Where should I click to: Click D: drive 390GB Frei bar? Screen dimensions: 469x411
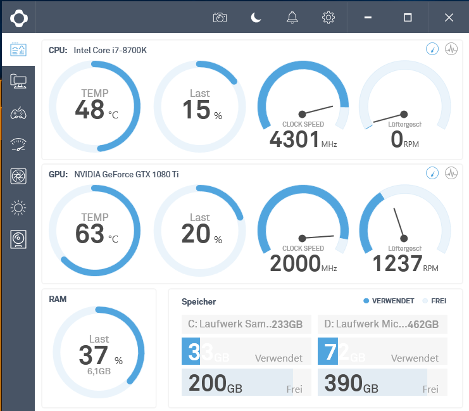382,383
